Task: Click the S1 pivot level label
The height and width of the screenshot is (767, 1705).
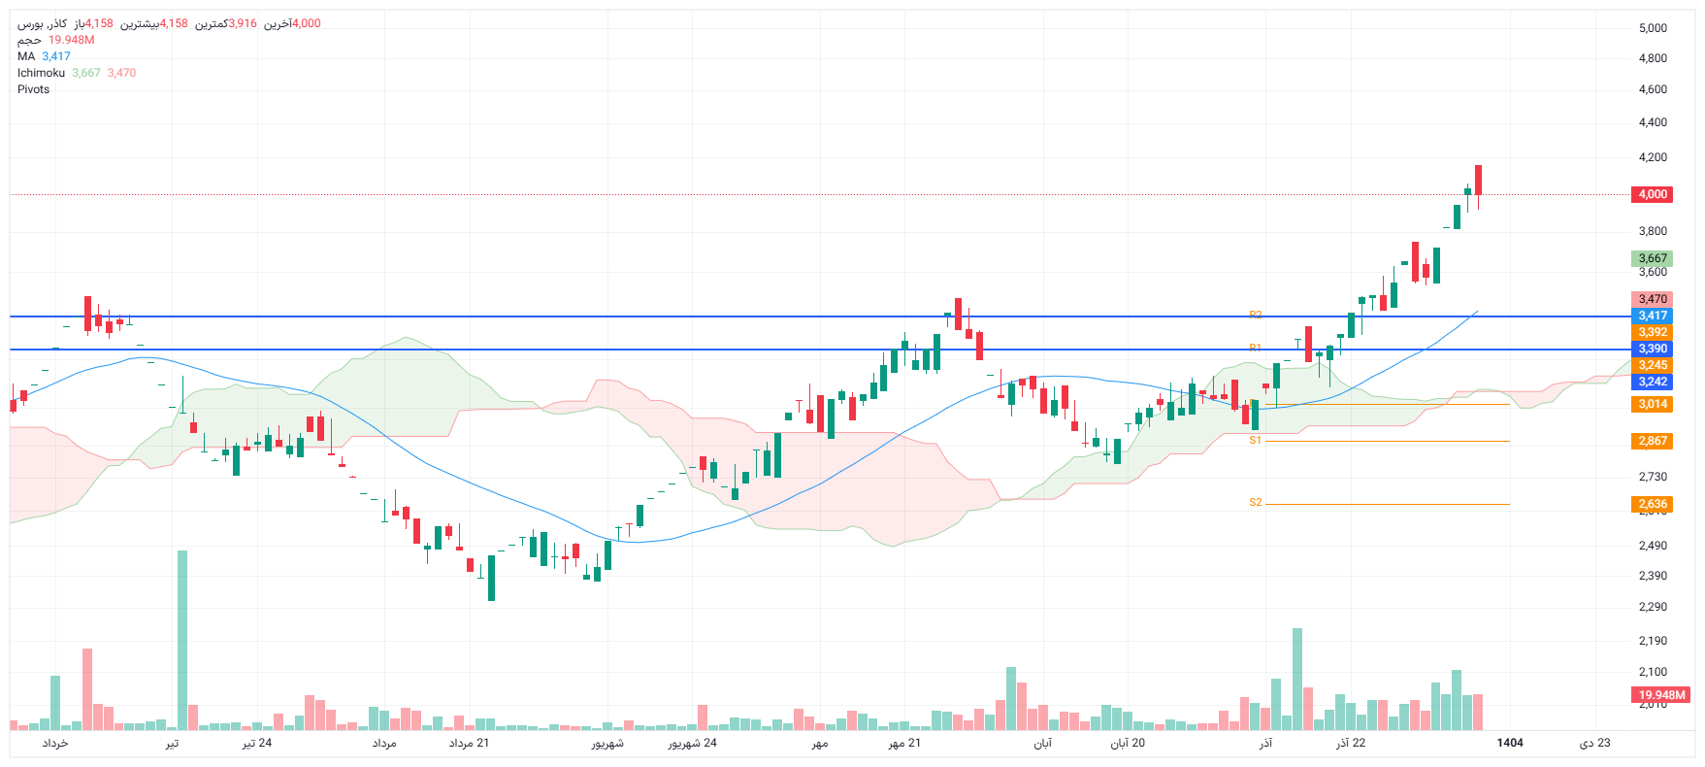Action: [x=1255, y=441]
